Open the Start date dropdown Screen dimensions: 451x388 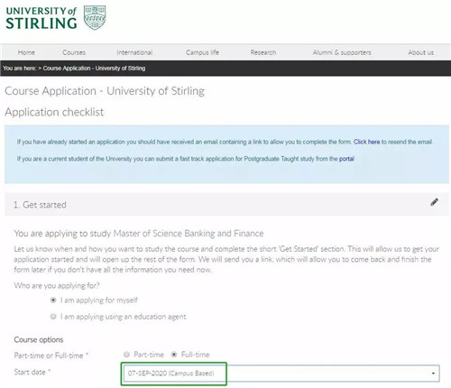click(281, 374)
